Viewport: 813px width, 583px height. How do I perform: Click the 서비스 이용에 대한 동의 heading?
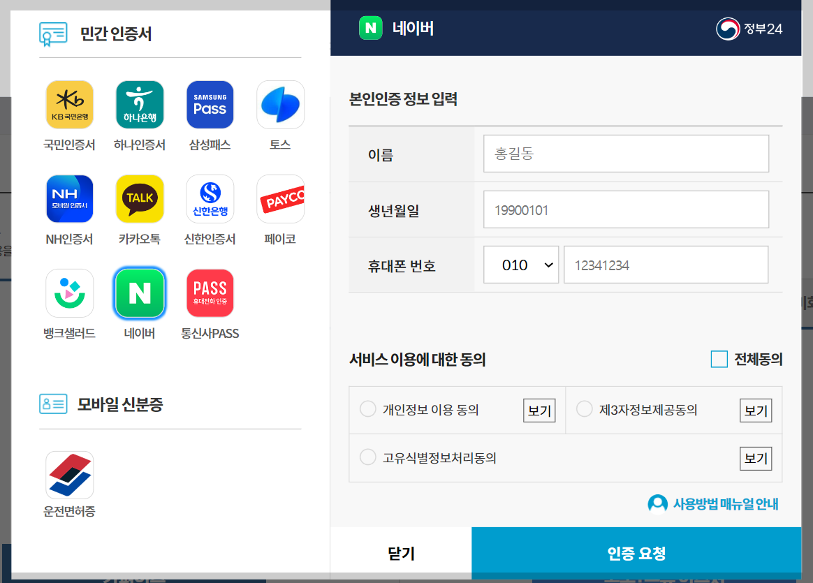click(x=418, y=360)
